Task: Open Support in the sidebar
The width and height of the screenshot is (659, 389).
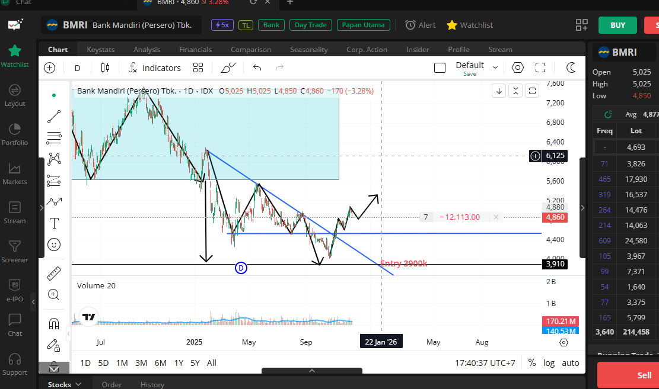Action: point(15,364)
